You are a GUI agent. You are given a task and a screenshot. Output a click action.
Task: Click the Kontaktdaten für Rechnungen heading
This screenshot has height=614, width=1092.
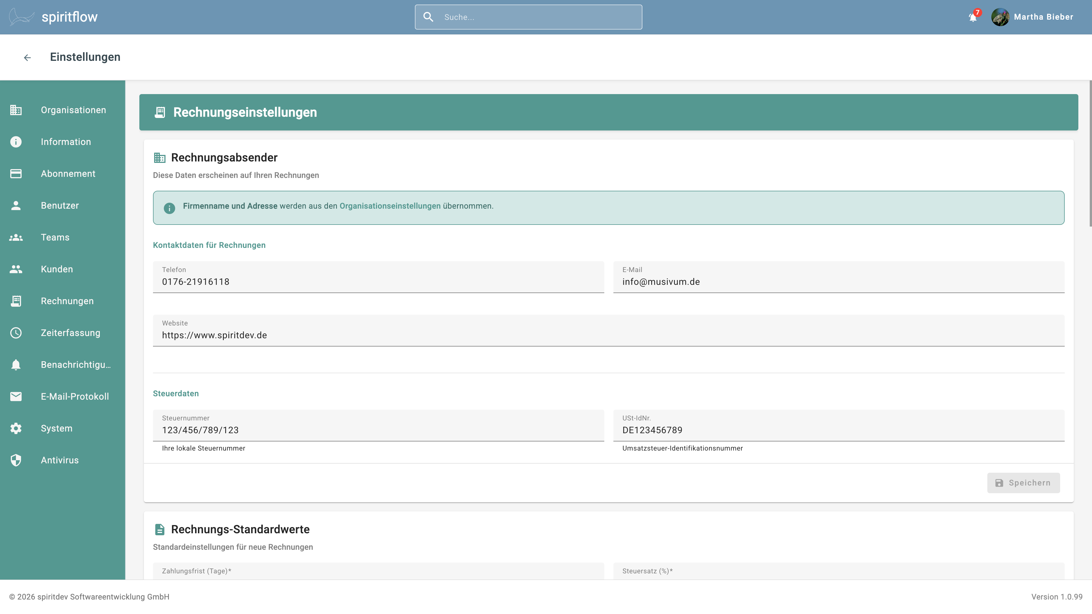(x=209, y=245)
